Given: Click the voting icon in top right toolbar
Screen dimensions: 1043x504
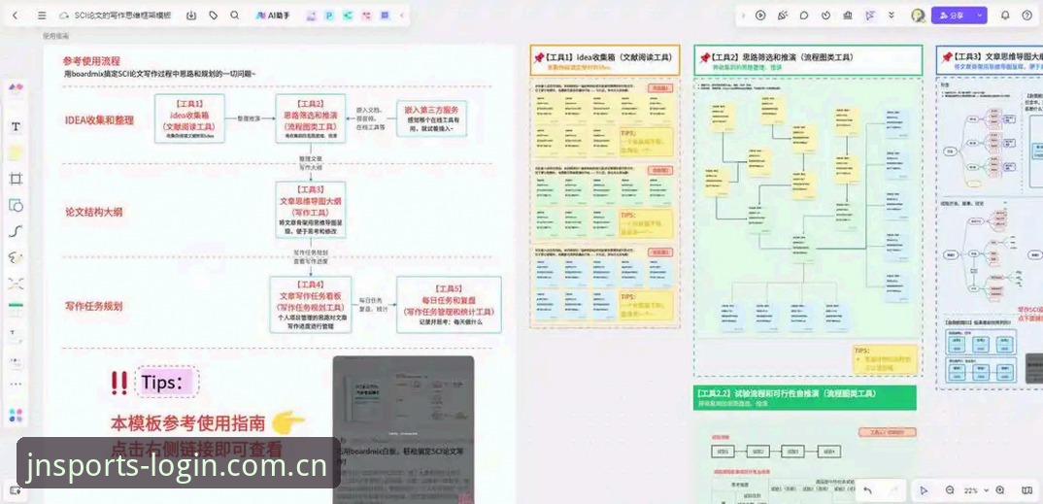Looking at the screenshot, I should tap(848, 16).
